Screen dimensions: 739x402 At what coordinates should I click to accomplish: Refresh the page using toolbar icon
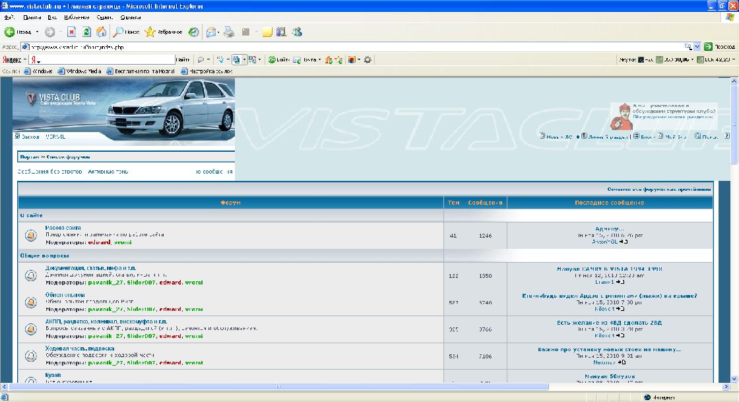click(x=86, y=32)
